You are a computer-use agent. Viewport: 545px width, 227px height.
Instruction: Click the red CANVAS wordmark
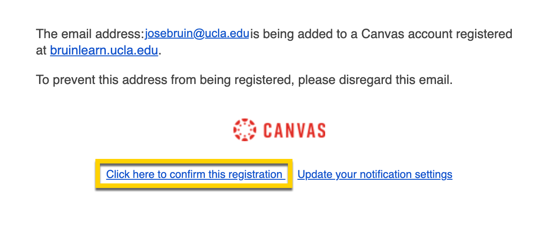click(x=294, y=130)
